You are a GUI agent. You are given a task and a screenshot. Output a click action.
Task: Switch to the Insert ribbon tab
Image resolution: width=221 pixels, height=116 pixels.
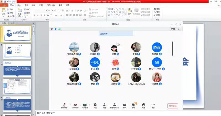(x=19, y=5)
